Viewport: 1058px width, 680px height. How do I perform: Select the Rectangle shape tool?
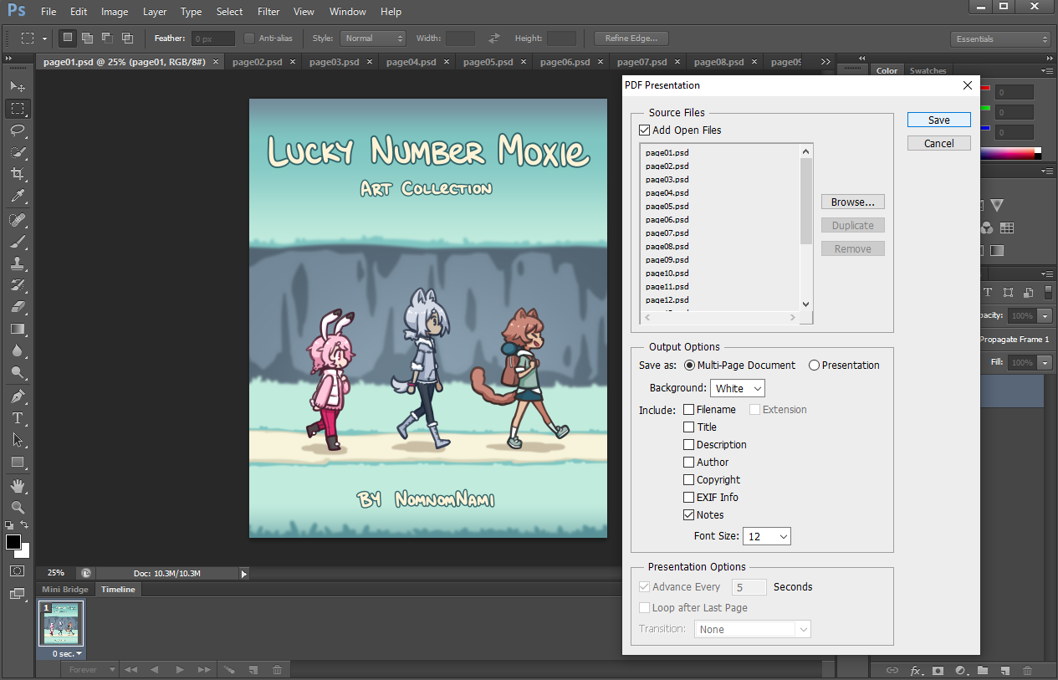pyautogui.click(x=18, y=462)
